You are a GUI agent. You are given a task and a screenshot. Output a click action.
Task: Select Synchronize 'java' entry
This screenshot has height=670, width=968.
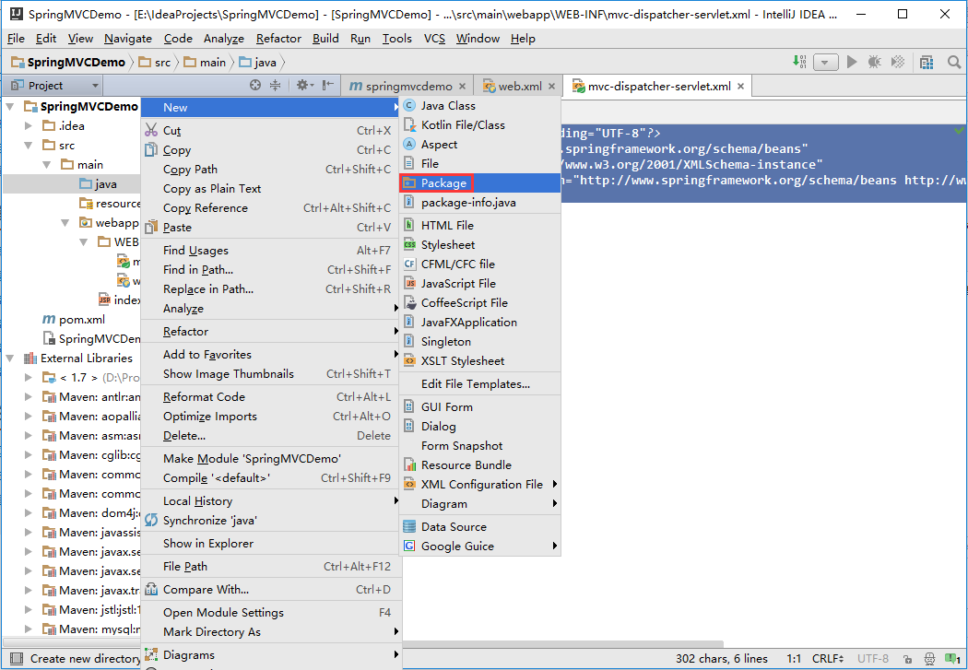pos(271,520)
